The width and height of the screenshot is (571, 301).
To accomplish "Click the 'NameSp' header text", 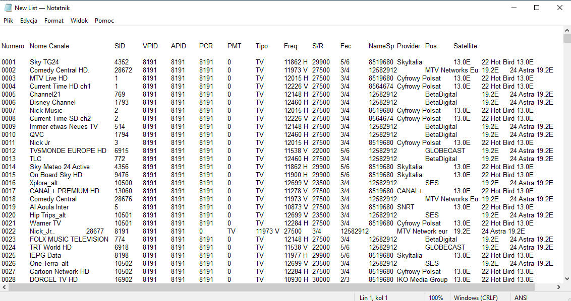I will click(381, 46).
